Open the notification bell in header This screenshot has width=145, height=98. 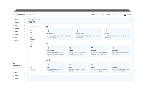tap(118, 15)
